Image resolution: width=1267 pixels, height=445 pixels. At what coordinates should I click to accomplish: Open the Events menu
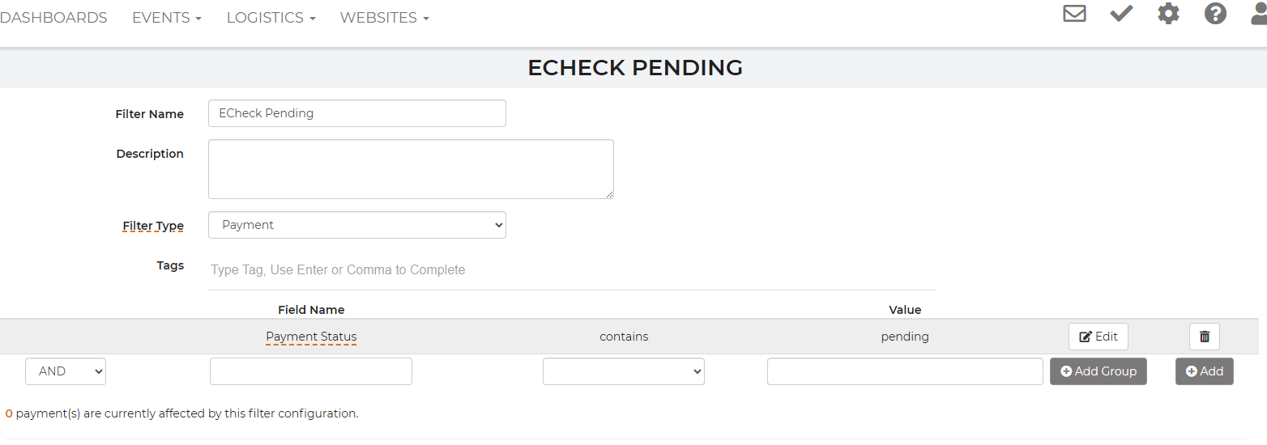pos(167,17)
